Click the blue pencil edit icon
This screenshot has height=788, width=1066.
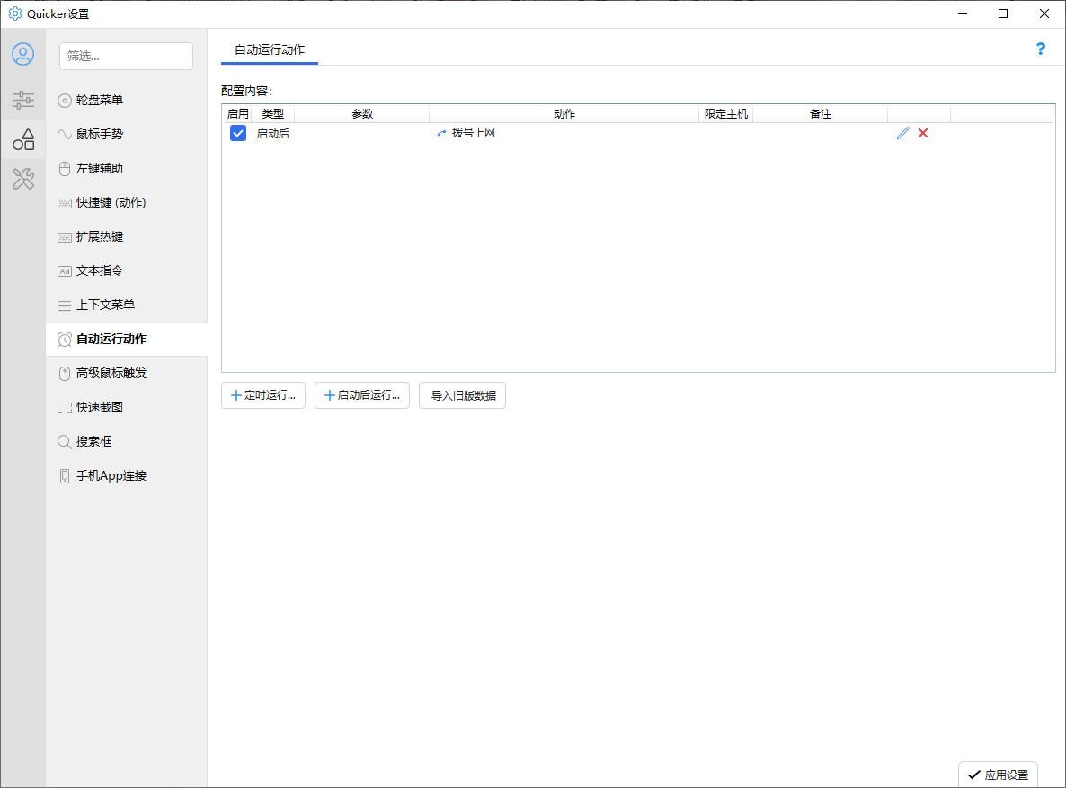point(902,133)
